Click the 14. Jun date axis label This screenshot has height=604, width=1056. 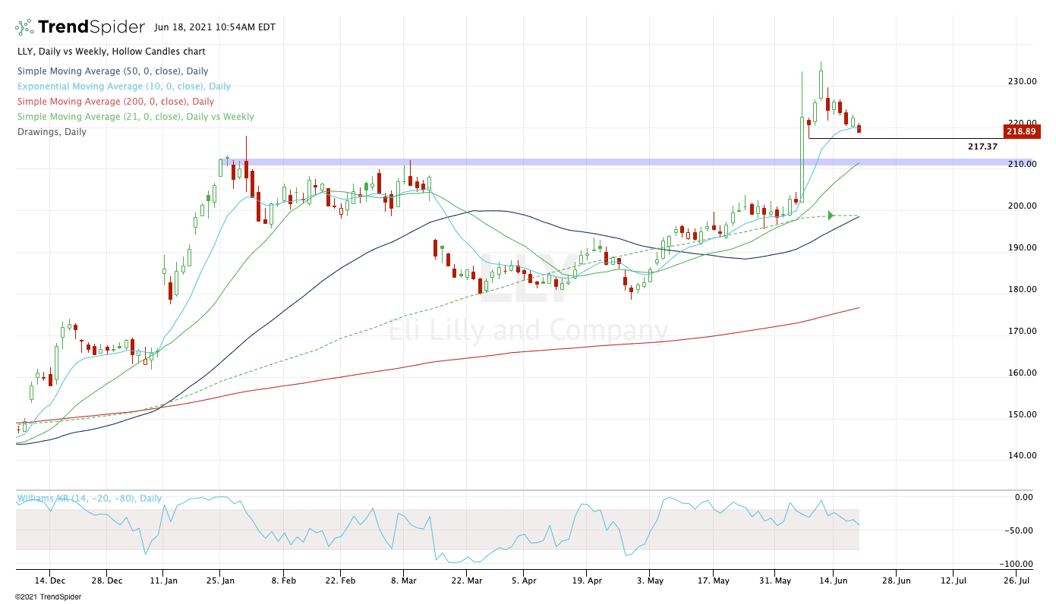click(833, 580)
